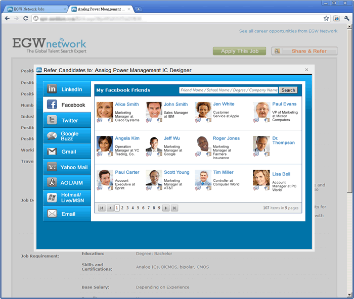The image size is (354, 299).
Task: Click the browser back arrow
Action: tap(7, 18)
